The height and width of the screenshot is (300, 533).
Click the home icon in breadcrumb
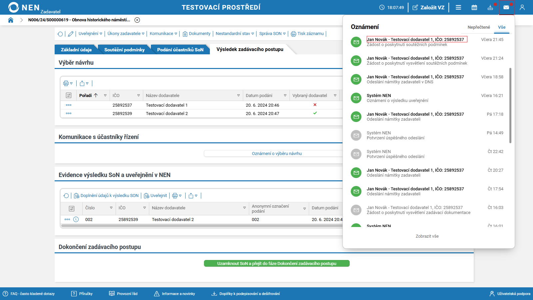11,20
